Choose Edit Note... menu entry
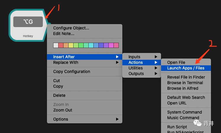The image size is (221, 133). (64, 34)
